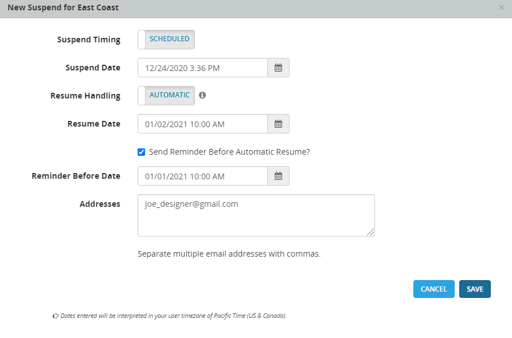
Task: Open the Suspend Date calendar picker
Action: pyautogui.click(x=278, y=68)
